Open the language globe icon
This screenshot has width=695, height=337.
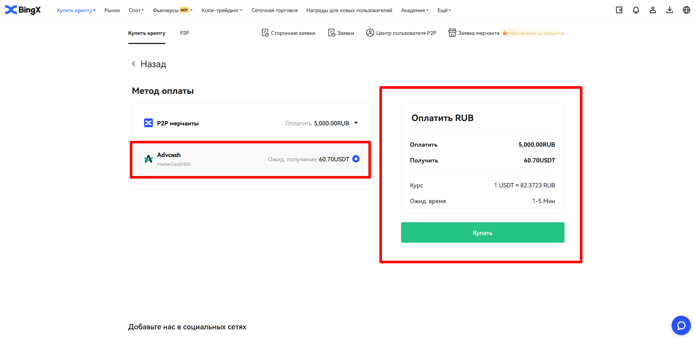pos(687,10)
